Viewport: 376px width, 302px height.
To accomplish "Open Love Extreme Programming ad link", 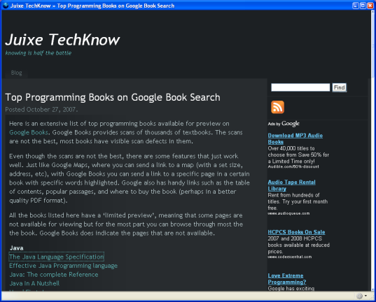I will [x=287, y=279].
